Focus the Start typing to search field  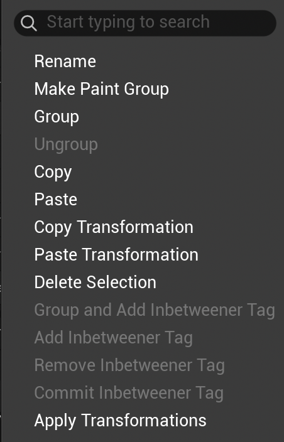click(145, 23)
